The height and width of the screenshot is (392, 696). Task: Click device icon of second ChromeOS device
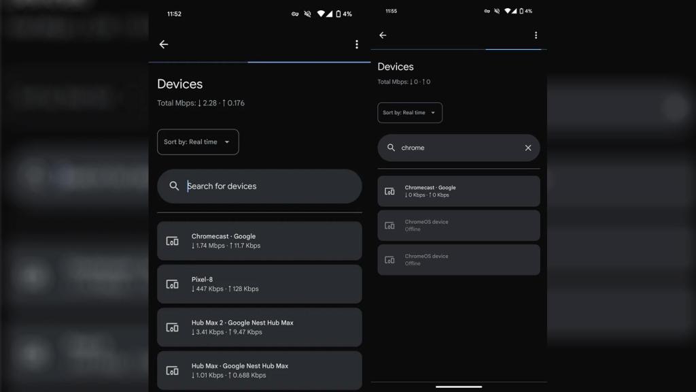(389, 260)
